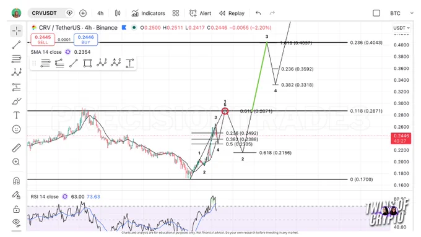421x237 pixels.
Task: Activate the zoom in tool
Action: [16, 162]
